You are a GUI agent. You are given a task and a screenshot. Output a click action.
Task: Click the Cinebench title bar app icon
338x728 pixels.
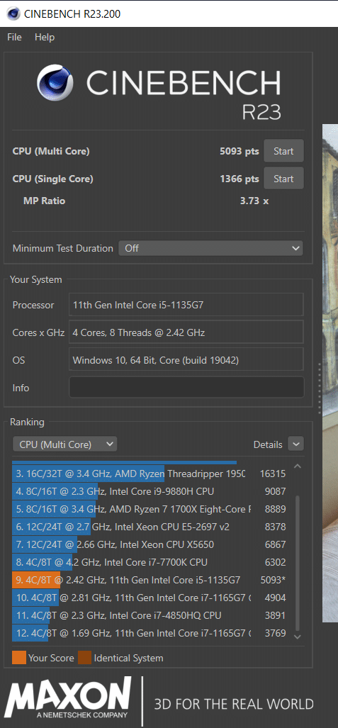[x=13, y=13]
